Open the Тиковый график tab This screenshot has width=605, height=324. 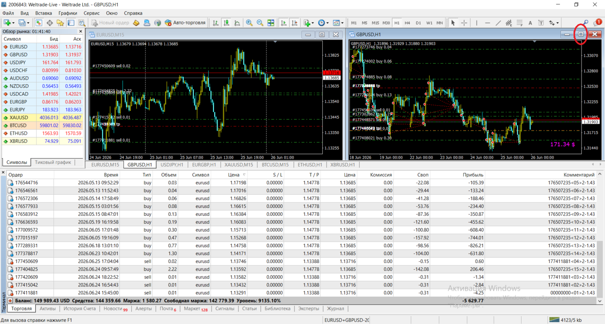point(53,162)
